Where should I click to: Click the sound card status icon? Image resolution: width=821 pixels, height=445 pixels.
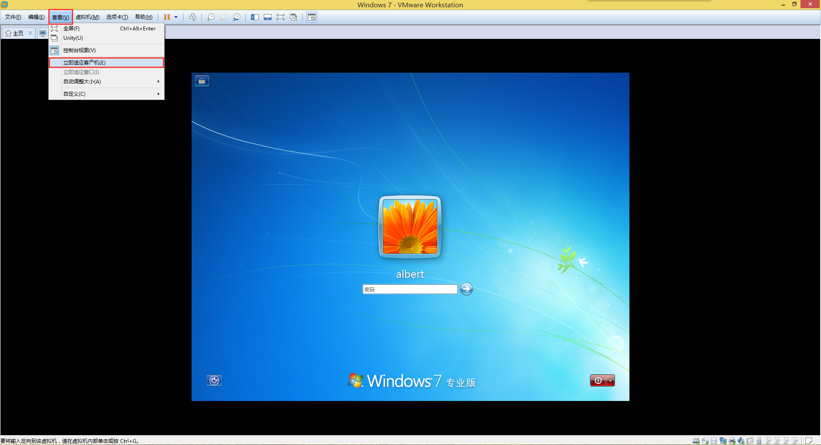tap(741, 441)
